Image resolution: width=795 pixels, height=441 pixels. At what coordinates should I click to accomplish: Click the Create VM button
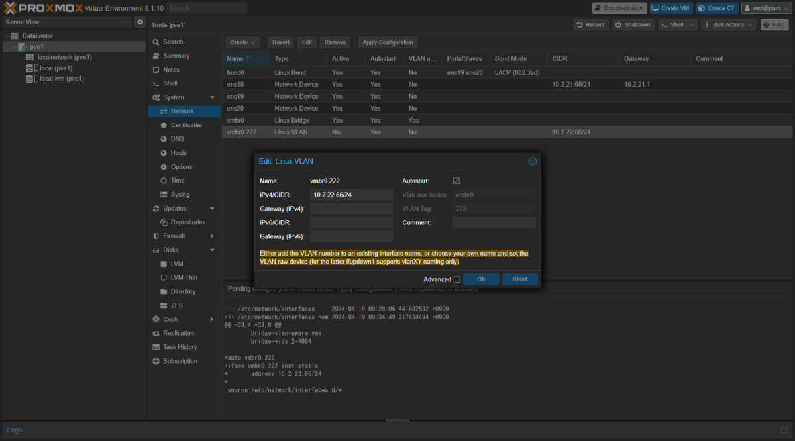[670, 8]
